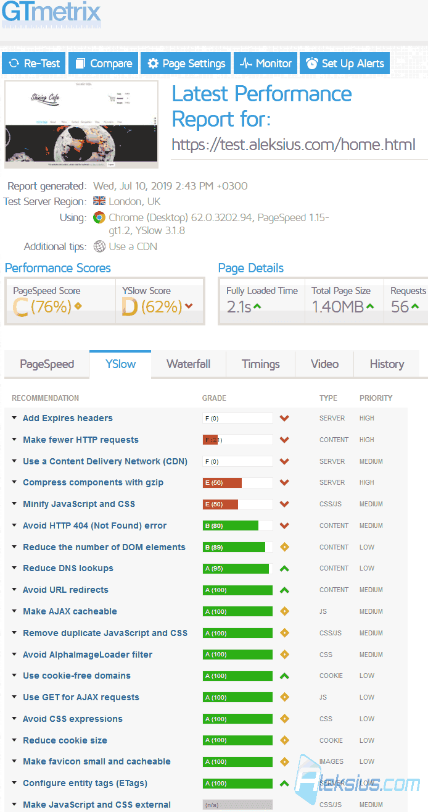Expand Avoid HTTP 404 error row
Screen dimensions: 428x812
coord(94,525)
